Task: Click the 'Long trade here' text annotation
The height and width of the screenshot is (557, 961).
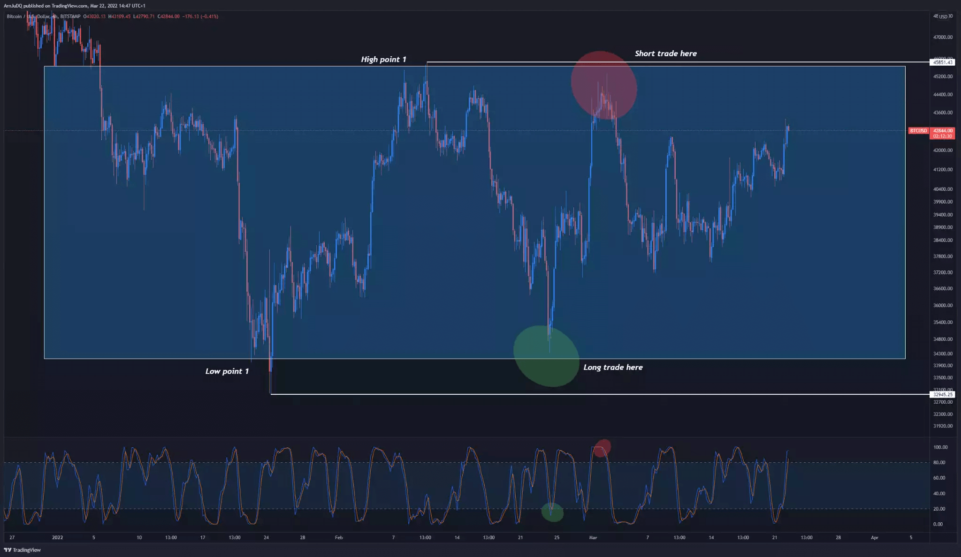Action: tap(613, 367)
